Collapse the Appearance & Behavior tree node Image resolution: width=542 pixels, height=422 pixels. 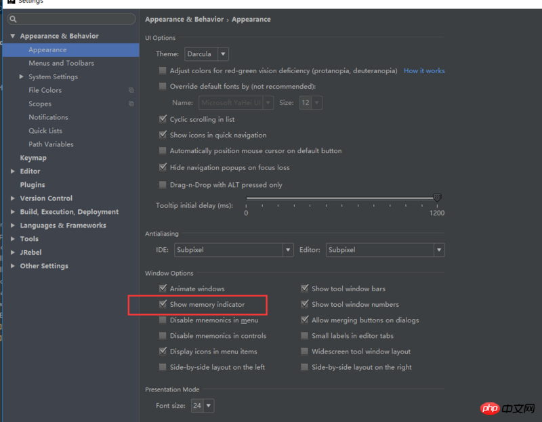(x=13, y=36)
